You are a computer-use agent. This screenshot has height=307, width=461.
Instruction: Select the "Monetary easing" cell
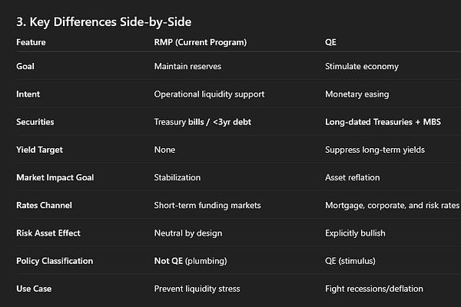click(358, 94)
